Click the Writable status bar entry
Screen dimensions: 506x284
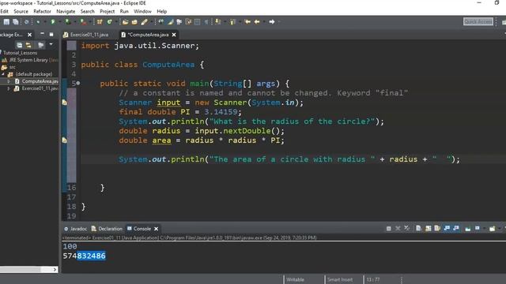pos(295,279)
